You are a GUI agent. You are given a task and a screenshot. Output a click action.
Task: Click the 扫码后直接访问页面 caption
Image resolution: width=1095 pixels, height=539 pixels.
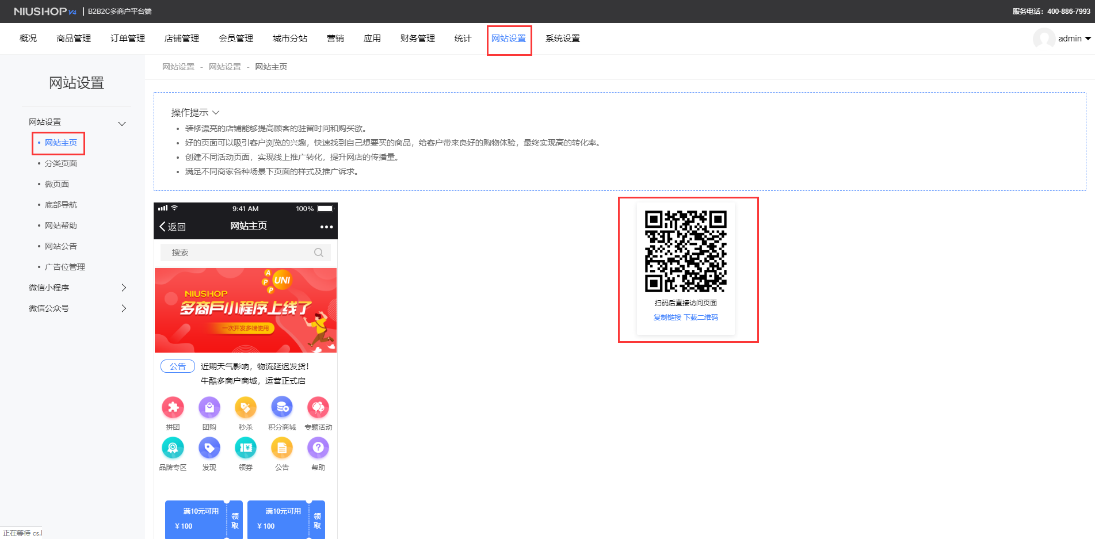tap(685, 303)
